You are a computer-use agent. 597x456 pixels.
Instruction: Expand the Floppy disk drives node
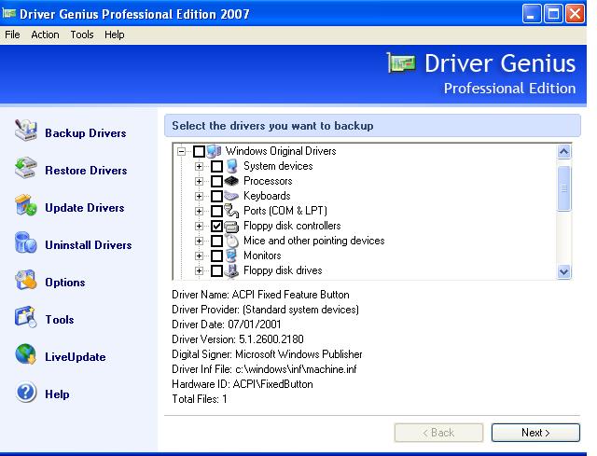click(199, 271)
